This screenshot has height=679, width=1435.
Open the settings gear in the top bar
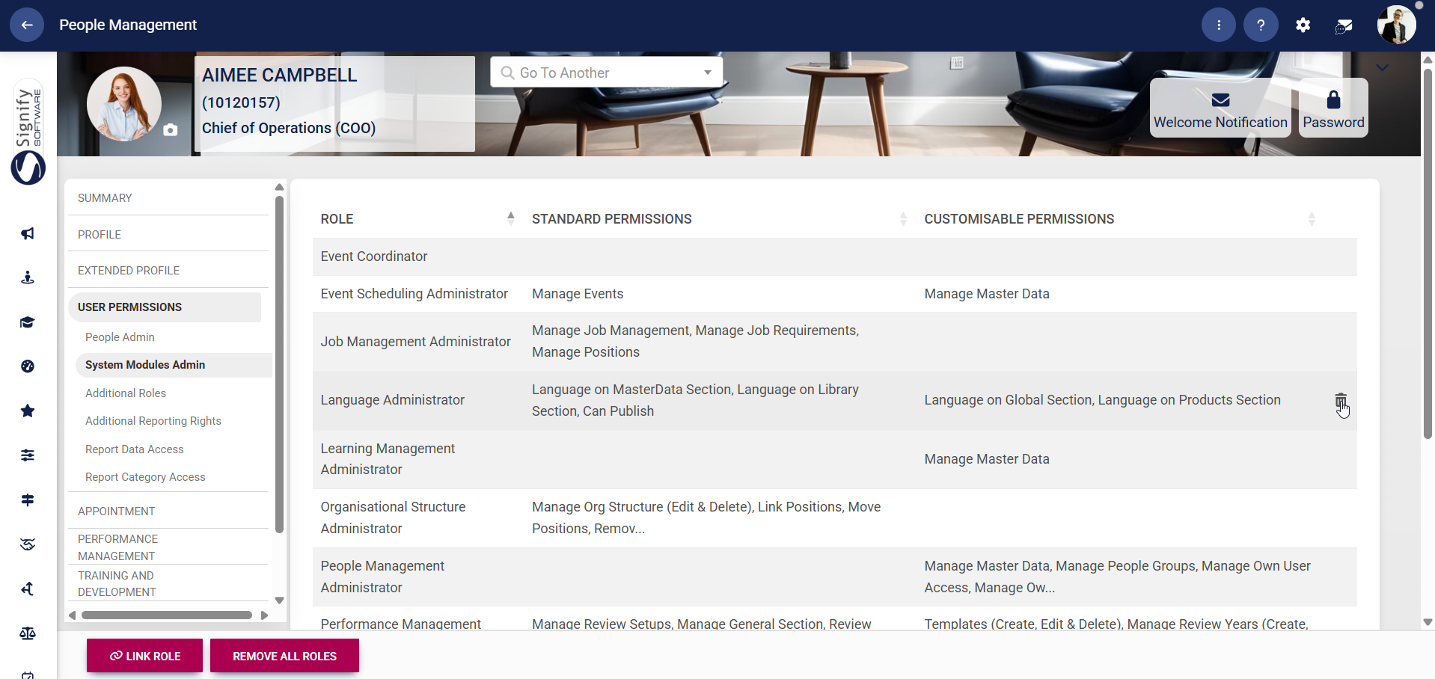tap(1303, 25)
